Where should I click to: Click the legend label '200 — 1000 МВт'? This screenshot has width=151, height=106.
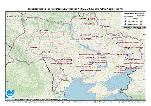click(x=133, y=21)
